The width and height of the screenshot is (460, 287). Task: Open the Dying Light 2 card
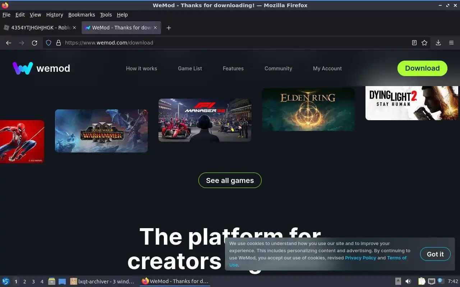(412, 103)
